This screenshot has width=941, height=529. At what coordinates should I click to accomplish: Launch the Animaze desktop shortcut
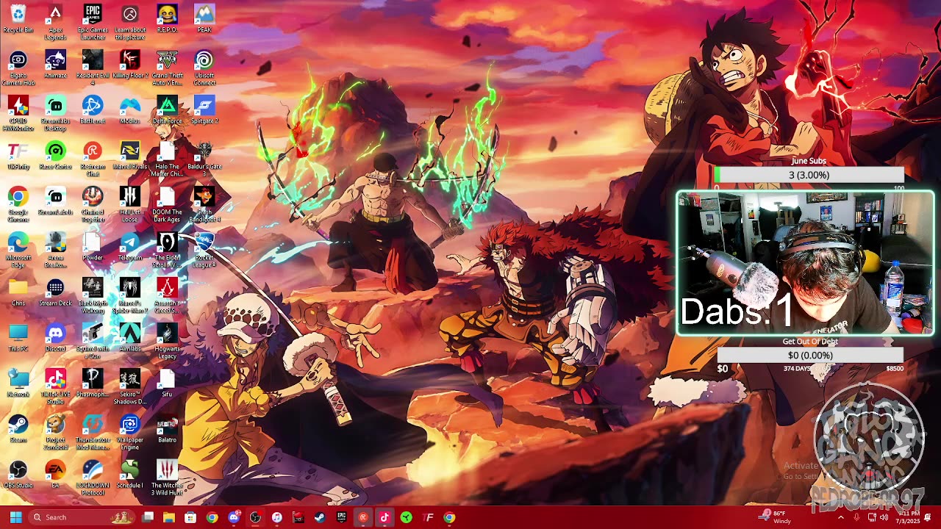click(x=55, y=64)
